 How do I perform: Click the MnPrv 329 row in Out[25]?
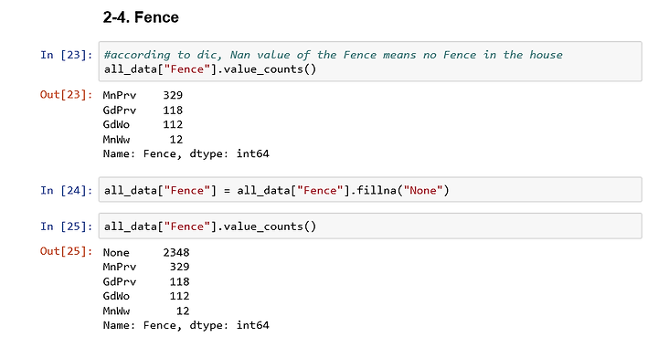pos(146,267)
